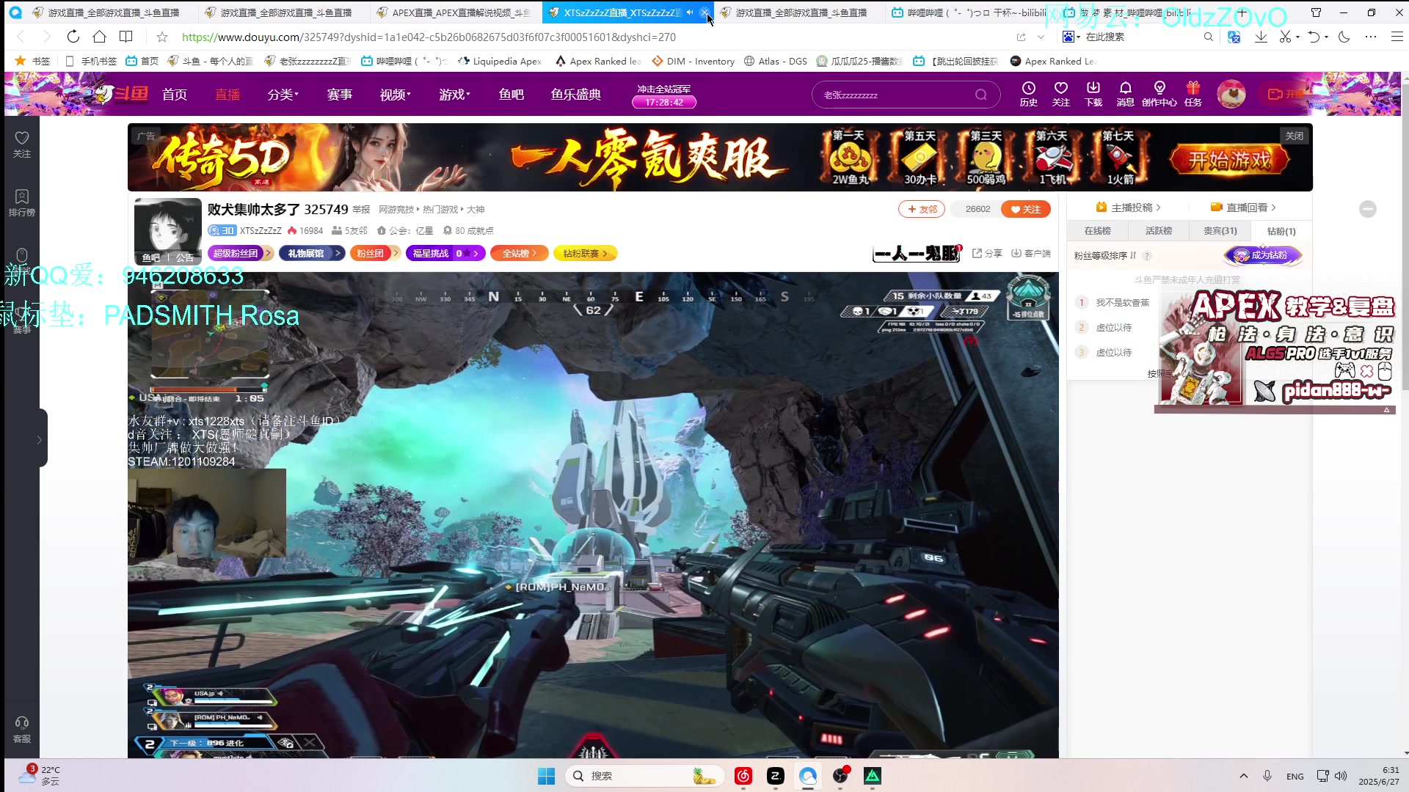Open the browser hamburger menu

pos(1397,37)
